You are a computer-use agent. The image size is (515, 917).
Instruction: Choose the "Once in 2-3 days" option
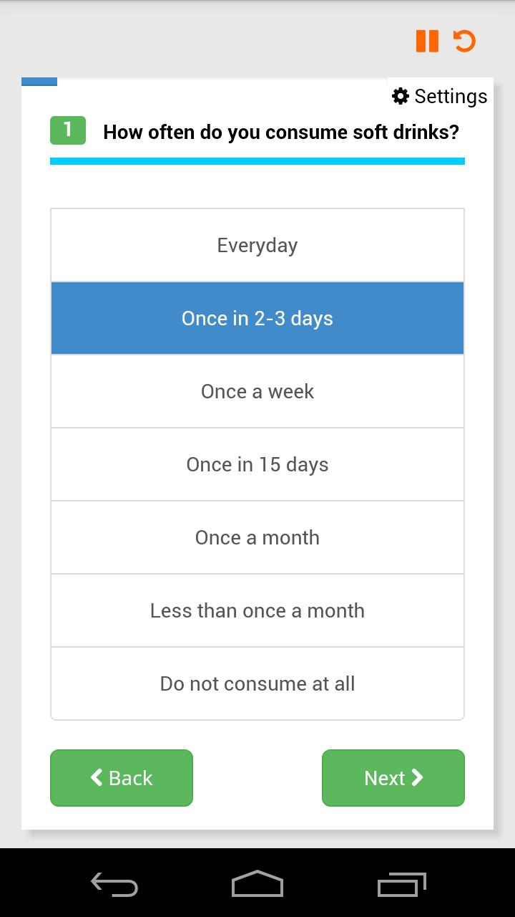[x=257, y=319]
